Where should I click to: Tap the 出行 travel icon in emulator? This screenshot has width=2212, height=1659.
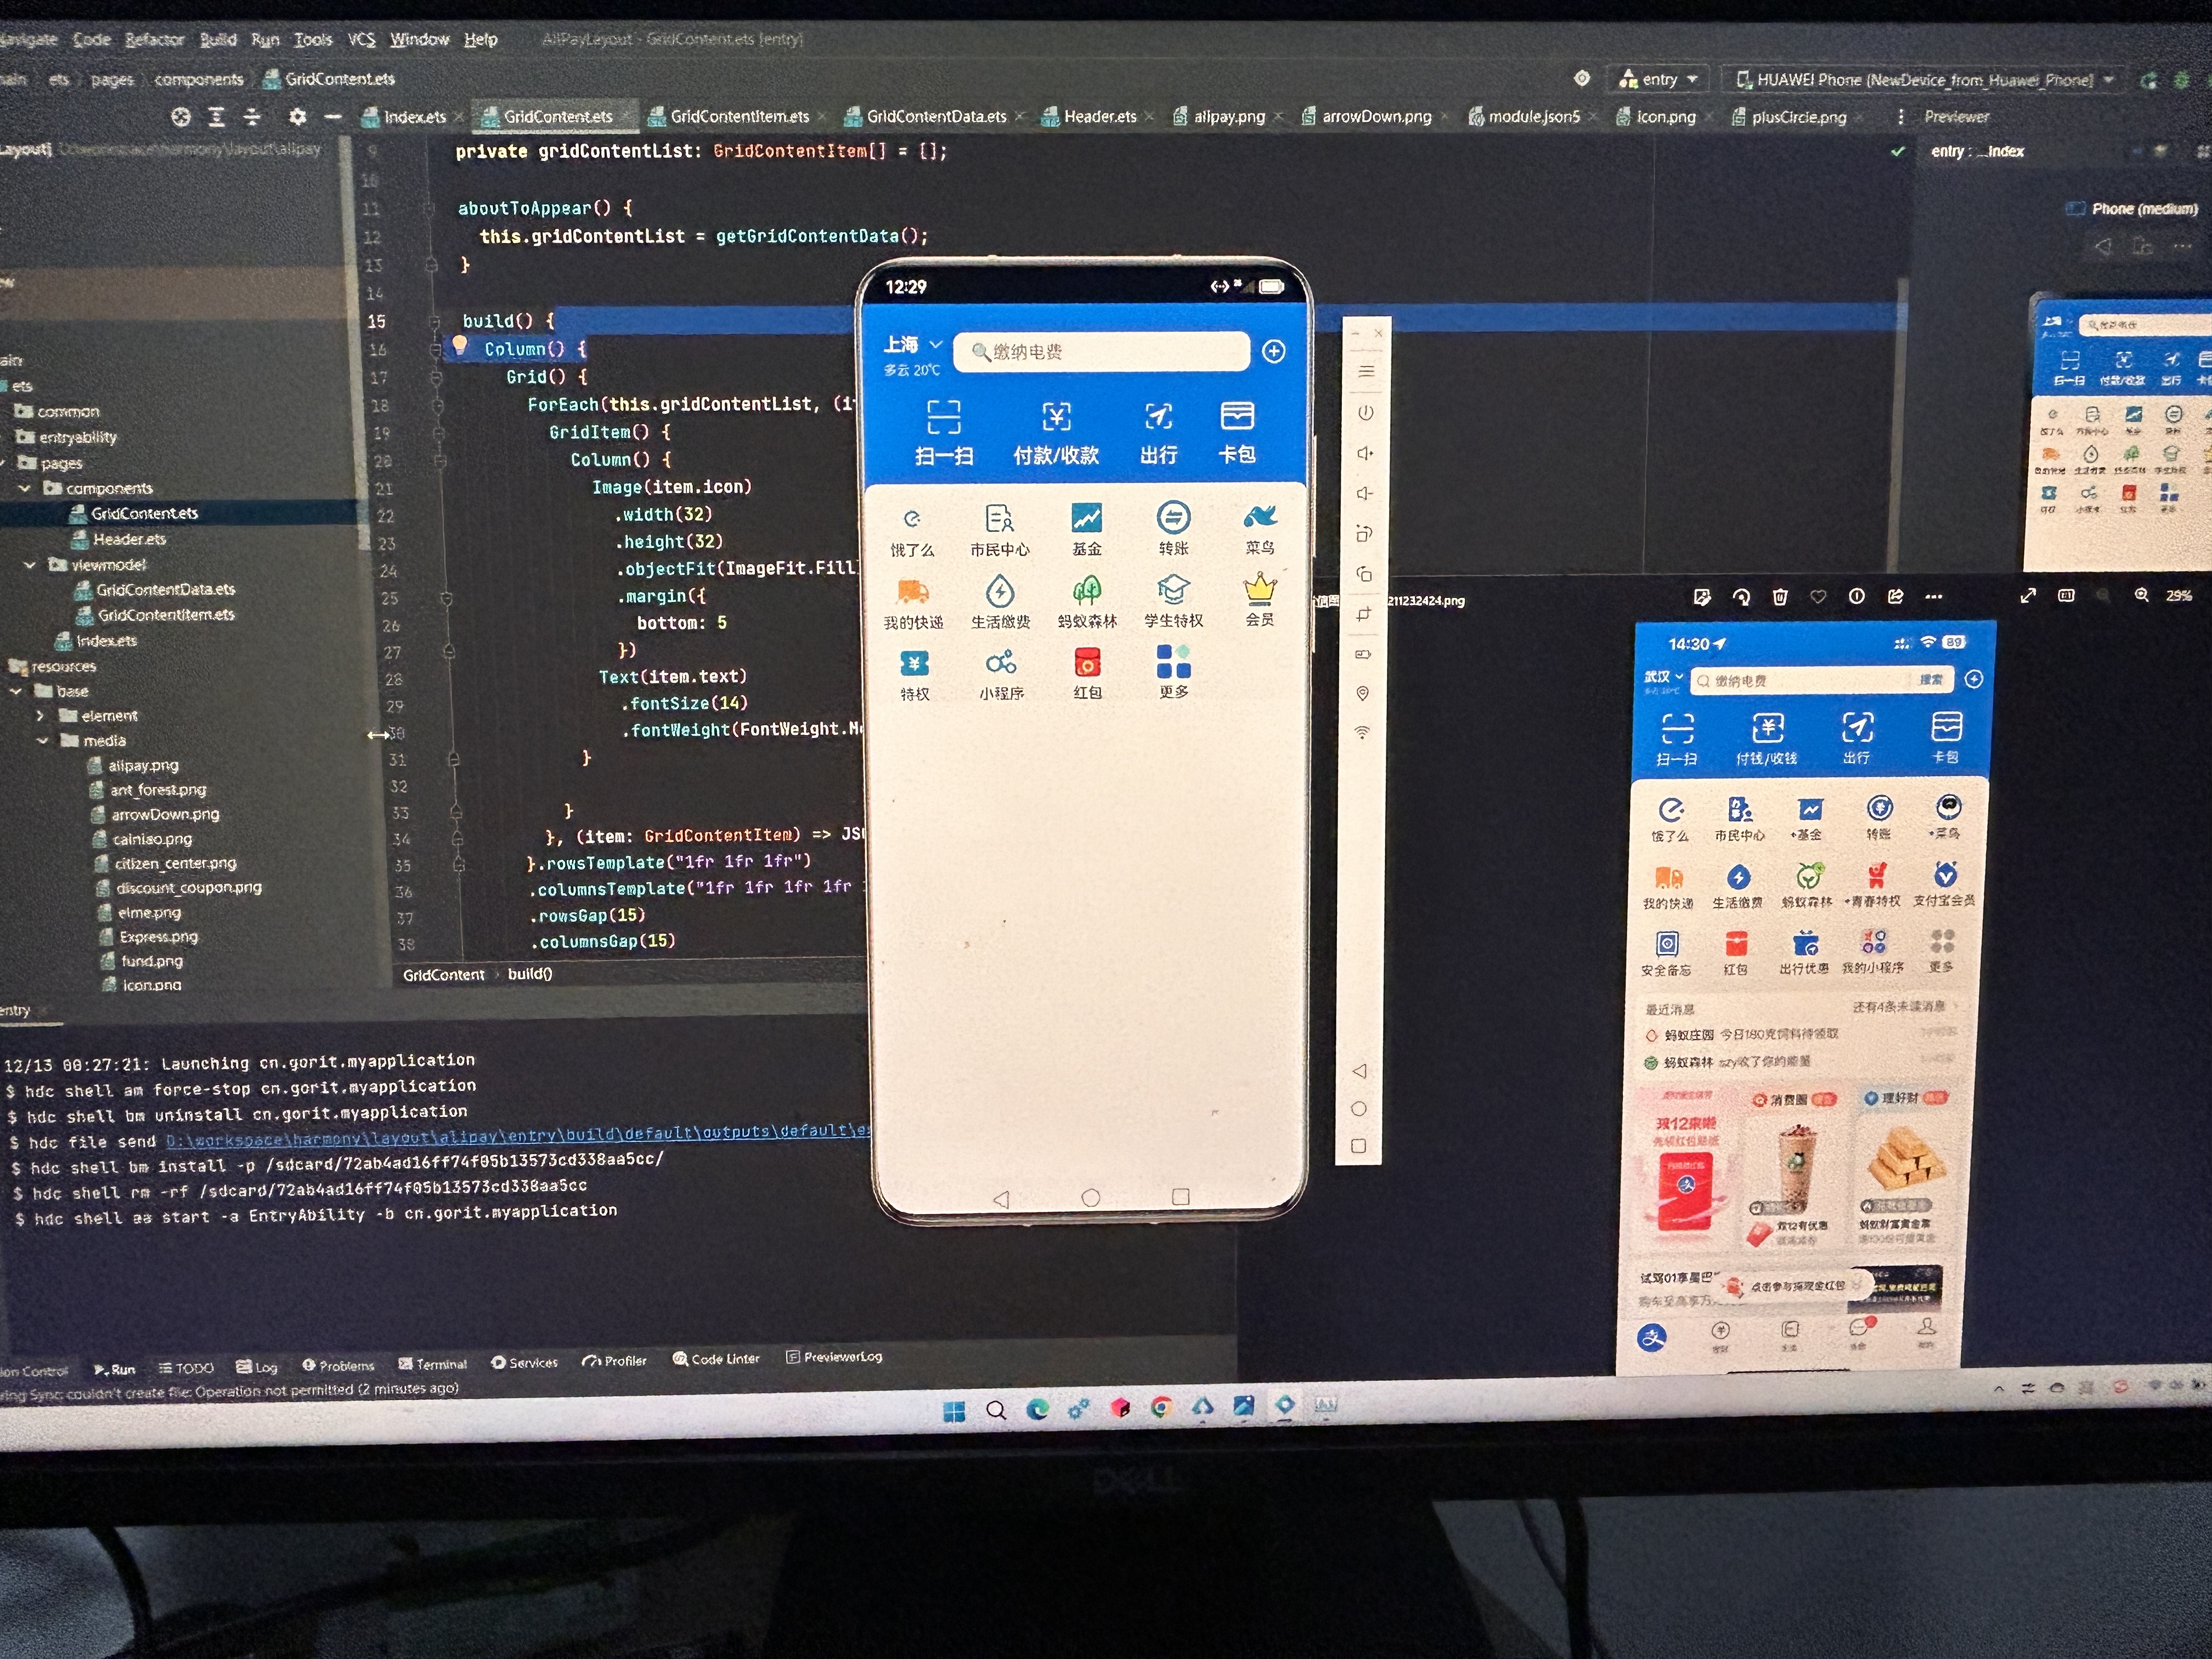point(1158,416)
